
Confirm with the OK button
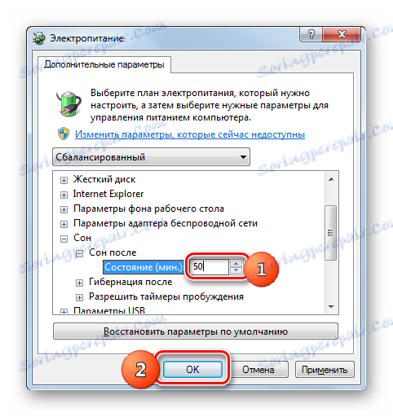192,370
